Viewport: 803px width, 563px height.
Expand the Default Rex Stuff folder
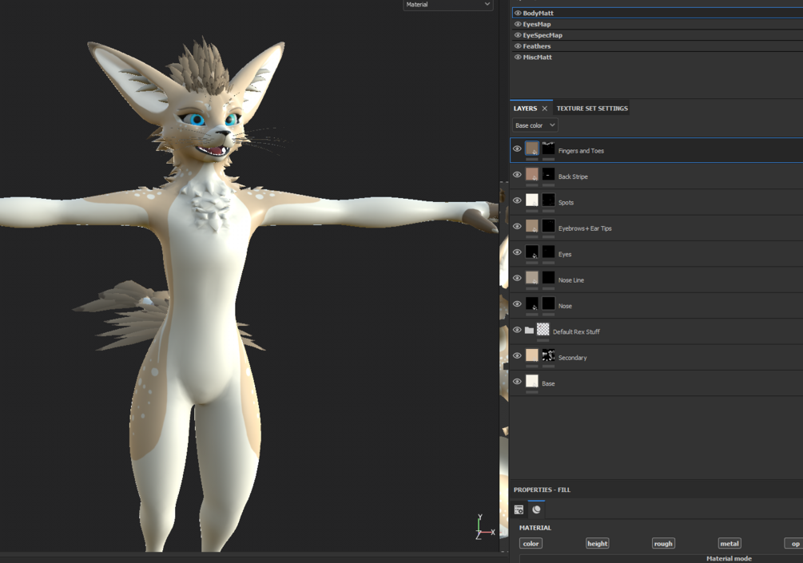[x=529, y=330]
